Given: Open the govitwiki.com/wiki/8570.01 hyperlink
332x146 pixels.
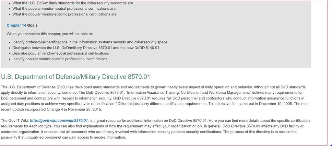Looking at the screenshot, I should point(59,121).
